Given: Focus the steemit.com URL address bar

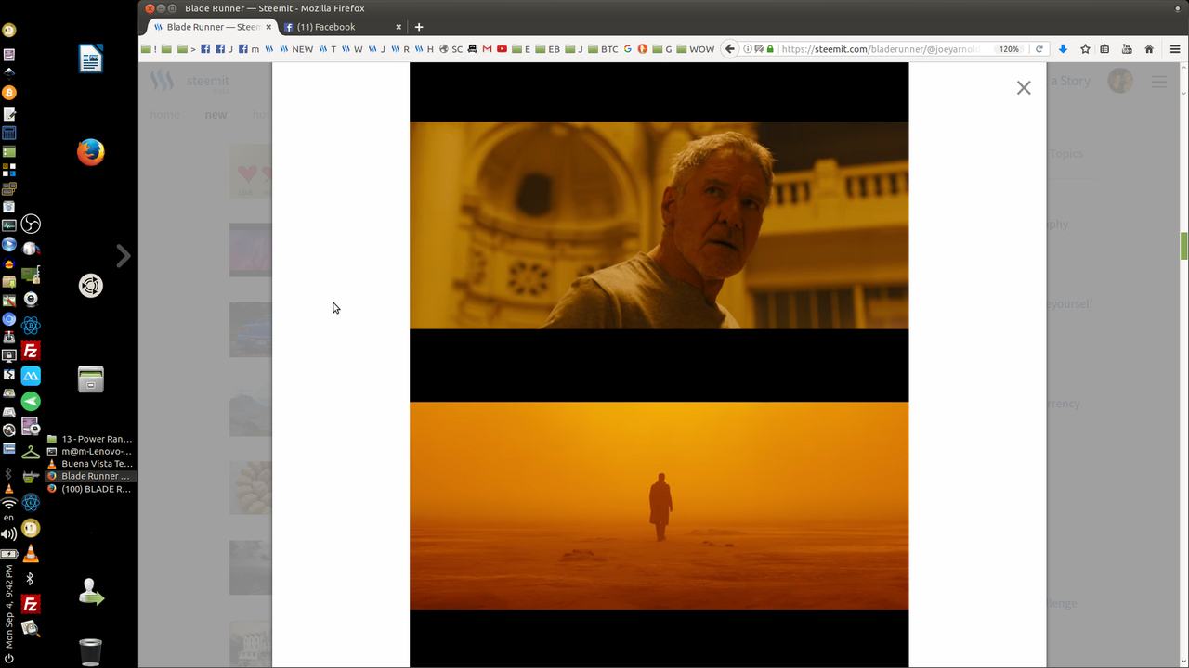Looking at the screenshot, I should click(881, 48).
